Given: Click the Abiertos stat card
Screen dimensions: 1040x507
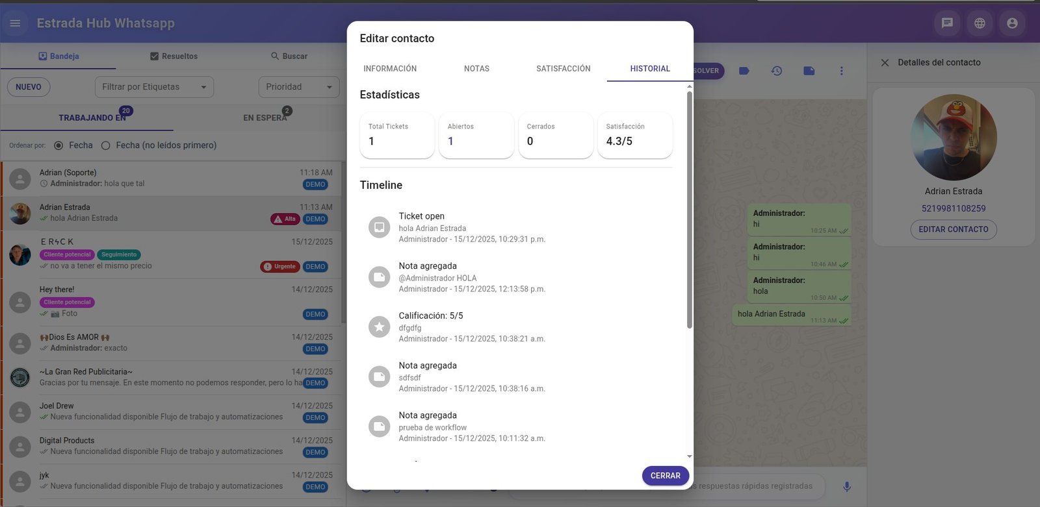Looking at the screenshot, I should coord(476,136).
